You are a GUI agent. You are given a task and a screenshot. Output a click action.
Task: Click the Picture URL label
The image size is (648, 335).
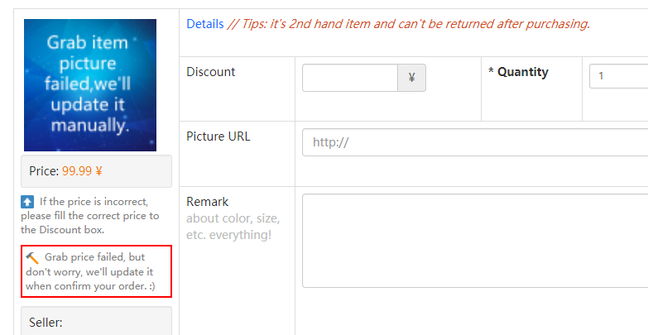[218, 136]
